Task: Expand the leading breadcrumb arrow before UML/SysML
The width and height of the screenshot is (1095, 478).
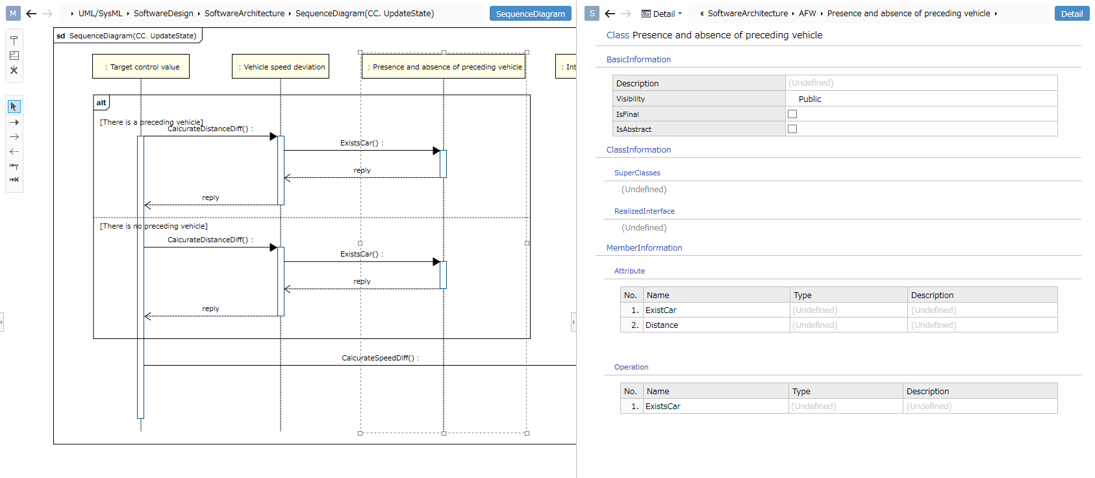Action: click(72, 14)
